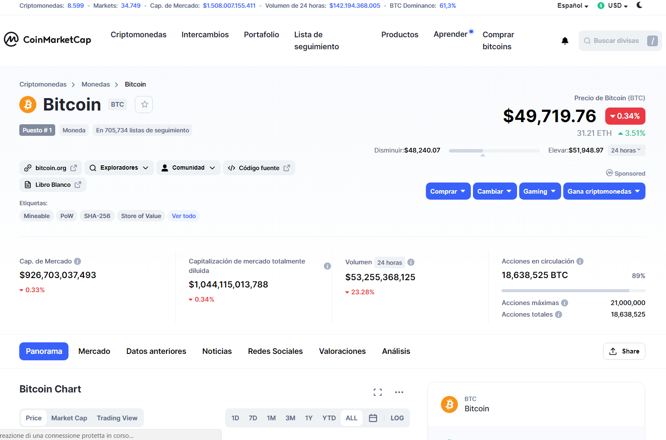Click info icon for Acciones en circulación
This screenshot has width=666, height=440.
click(580, 261)
